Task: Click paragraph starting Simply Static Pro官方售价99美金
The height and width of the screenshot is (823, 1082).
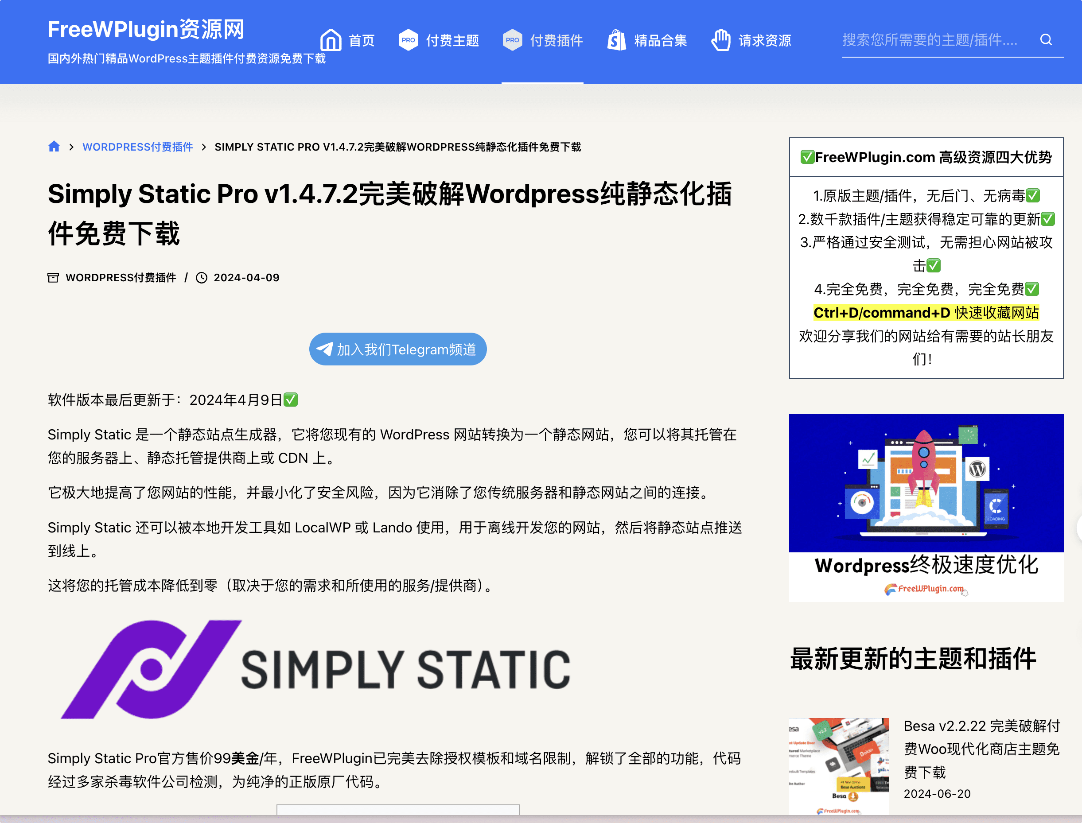Action: (394, 770)
